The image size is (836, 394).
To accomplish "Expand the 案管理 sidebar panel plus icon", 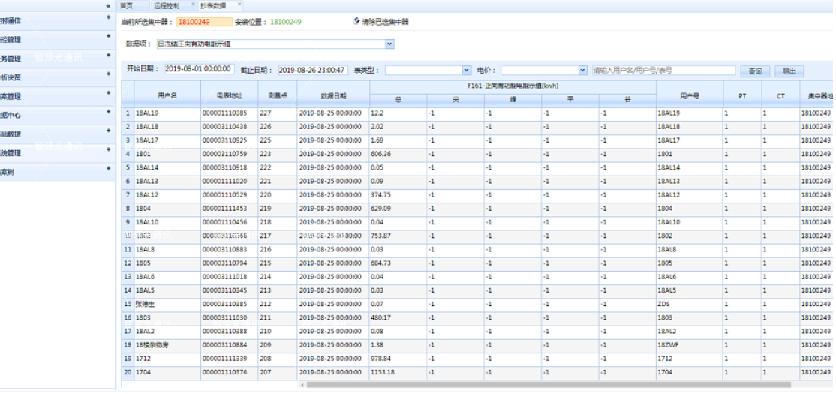I will point(108,93).
